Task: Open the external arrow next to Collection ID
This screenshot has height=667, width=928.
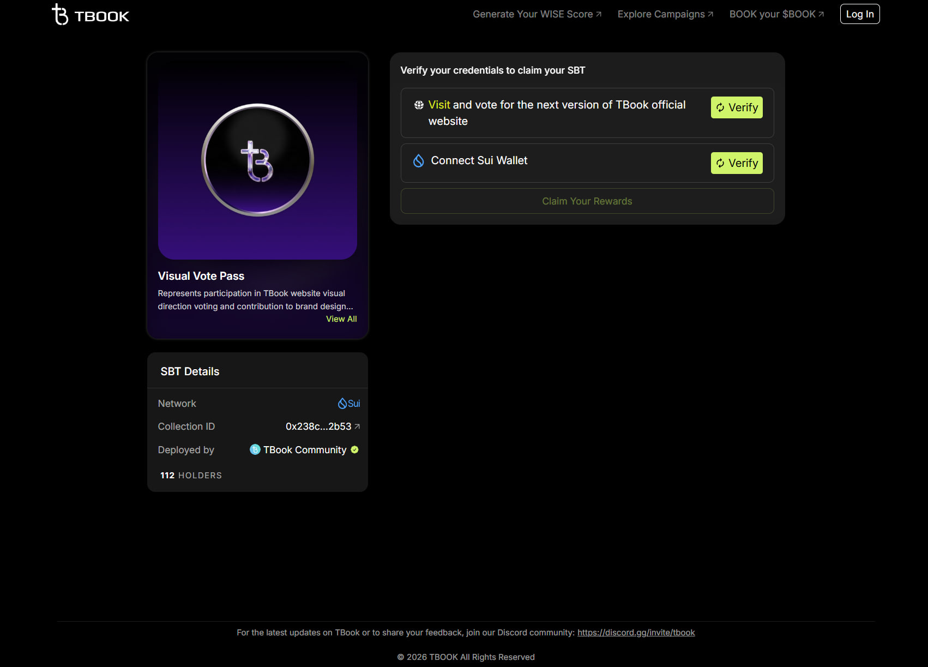Action: tap(357, 426)
